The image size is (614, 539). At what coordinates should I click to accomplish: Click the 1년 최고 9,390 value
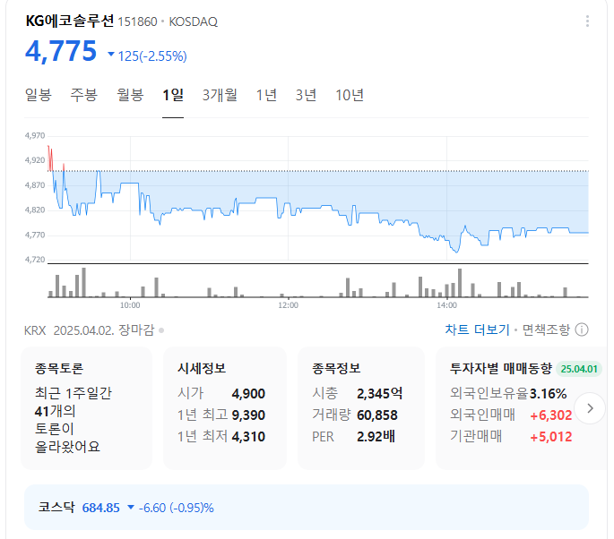click(248, 415)
